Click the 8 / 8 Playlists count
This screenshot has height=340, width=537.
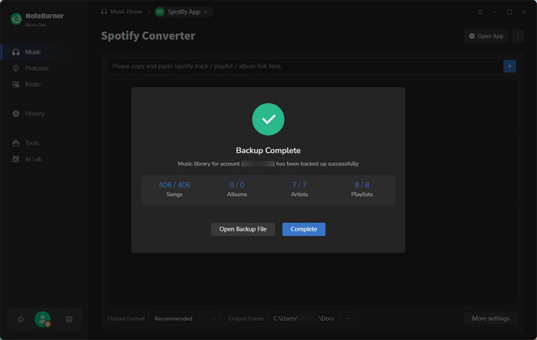[362, 185]
